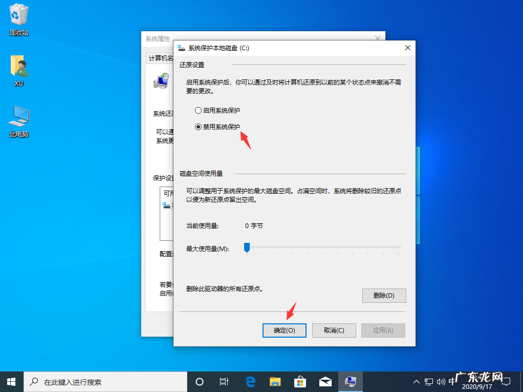Click 删除 to remove all restore points
Image resolution: width=523 pixels, height=392 pixels.
(384, 295)
